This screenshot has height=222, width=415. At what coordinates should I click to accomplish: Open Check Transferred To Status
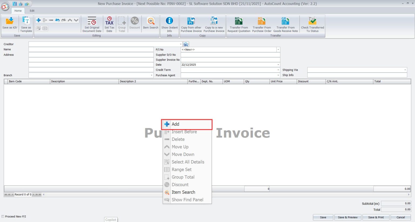tap(312, 24)
